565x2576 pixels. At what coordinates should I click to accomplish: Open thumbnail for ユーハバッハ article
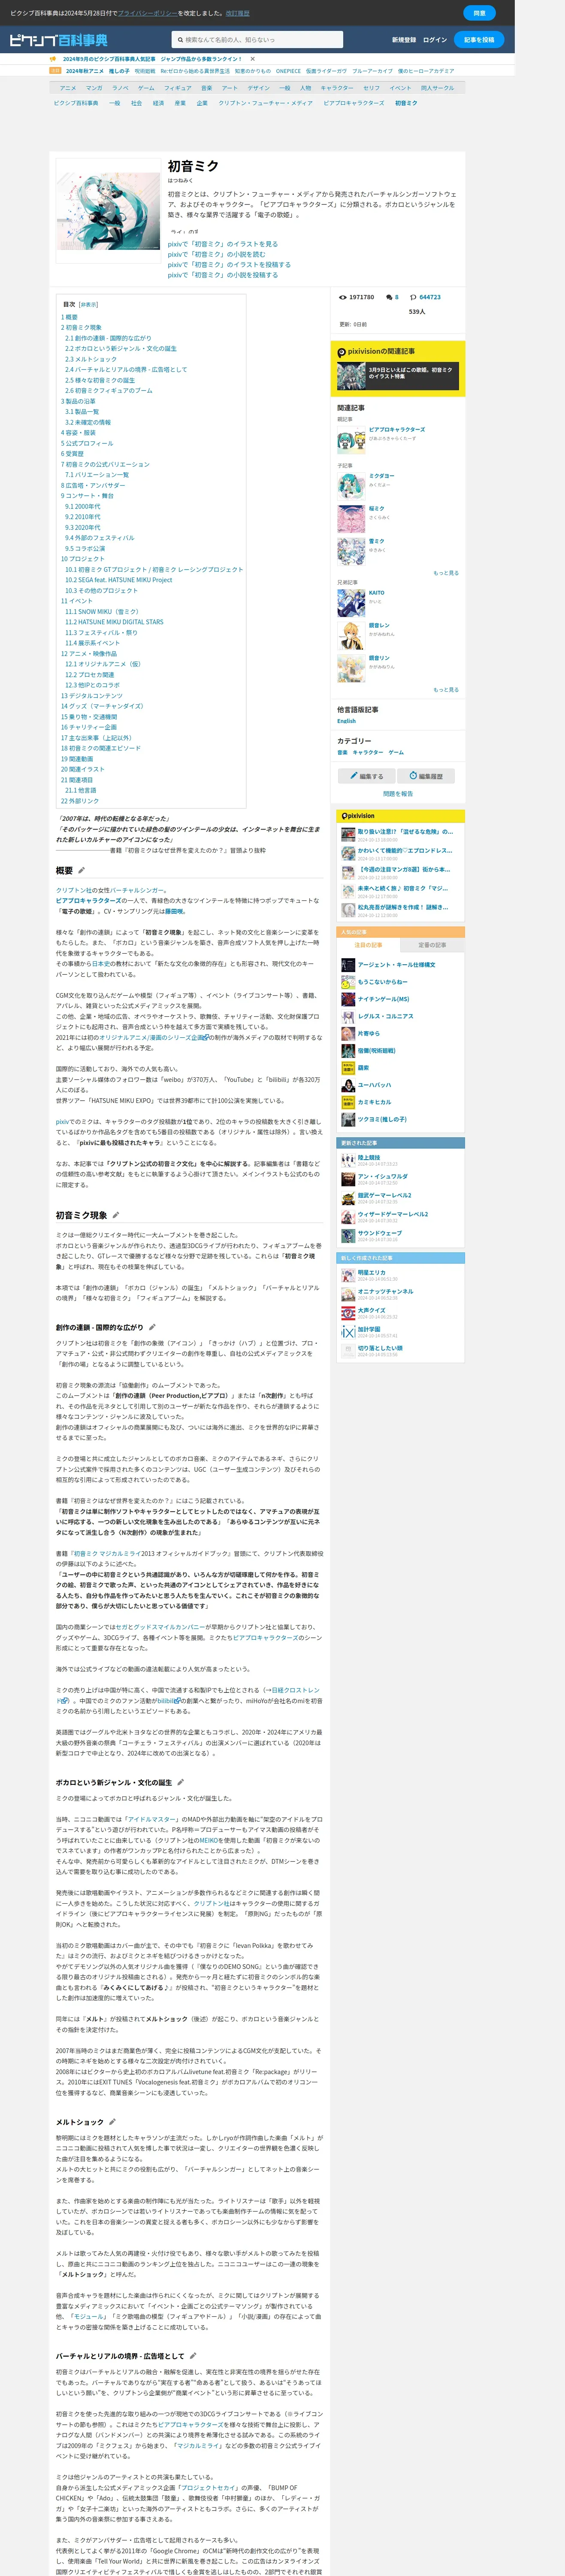click(x=348, y=1085)
